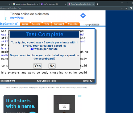Image resolution: width=133 pixels, height=113 pixels.
Task: Click No to skip the scoreboard
Action: pos(52,66)
